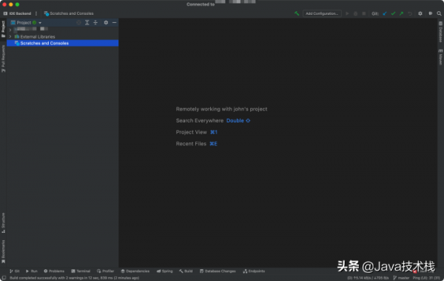
Task: Open the Pull Requests side tab
Action: 3,59
